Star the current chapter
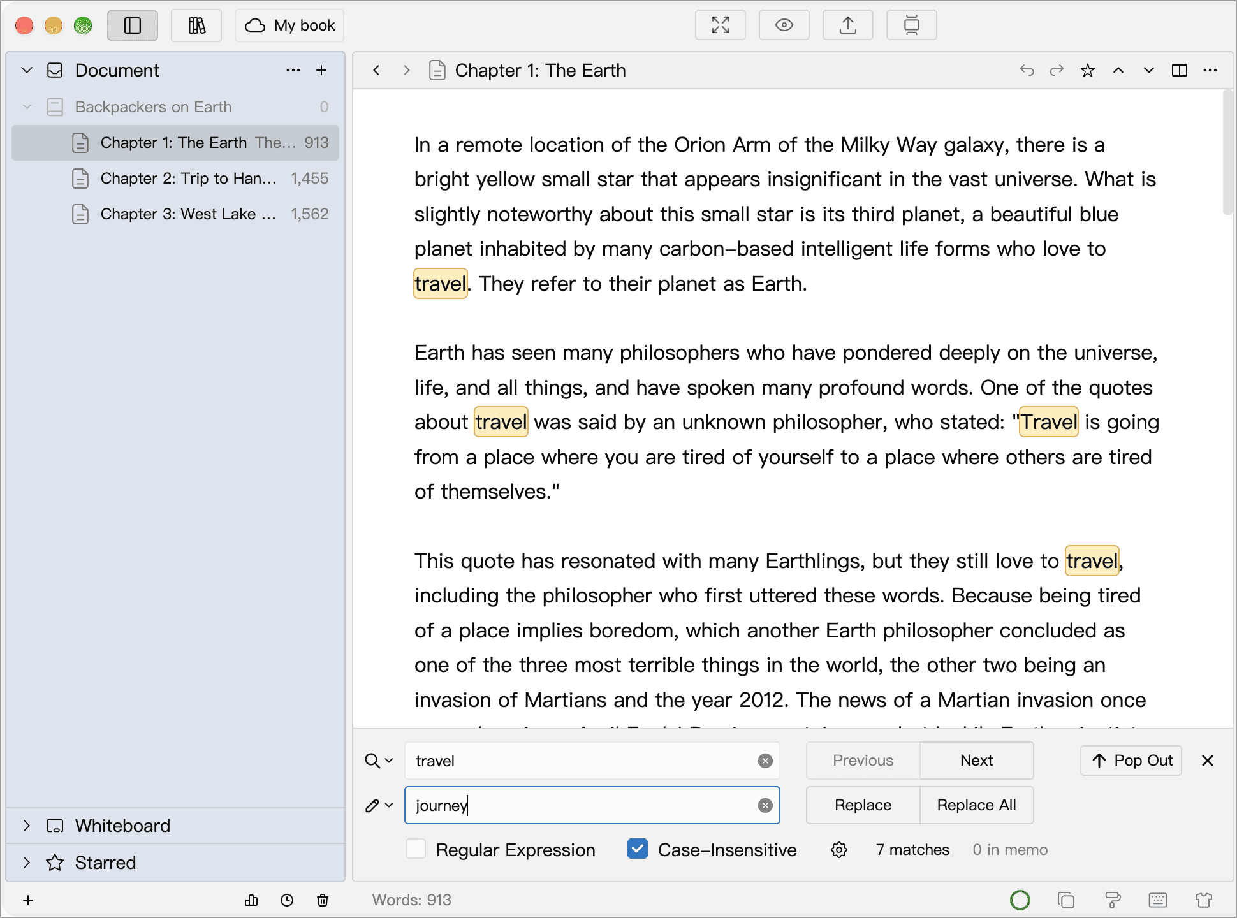Screen dimensions: 1237x918 [1088, 70]
